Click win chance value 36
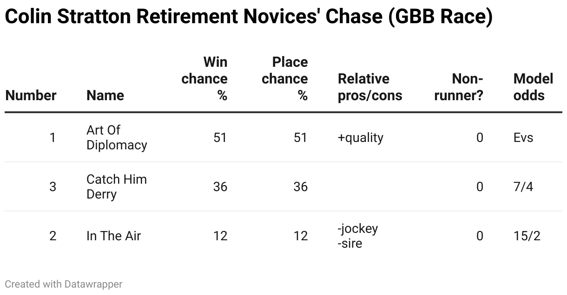The width and height of the screenshot is (567, 295). tap(220, 187)
